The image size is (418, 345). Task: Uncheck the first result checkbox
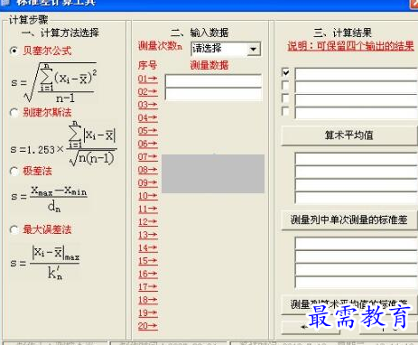pyautogui.click(x=285, y=72)
